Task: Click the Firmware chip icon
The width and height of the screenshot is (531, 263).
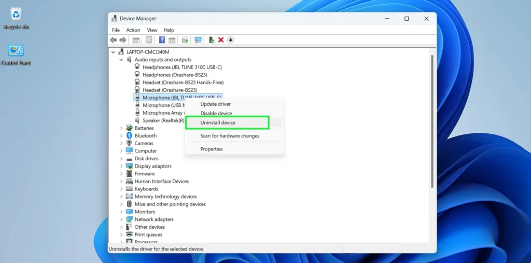Action: pos(129,174)
